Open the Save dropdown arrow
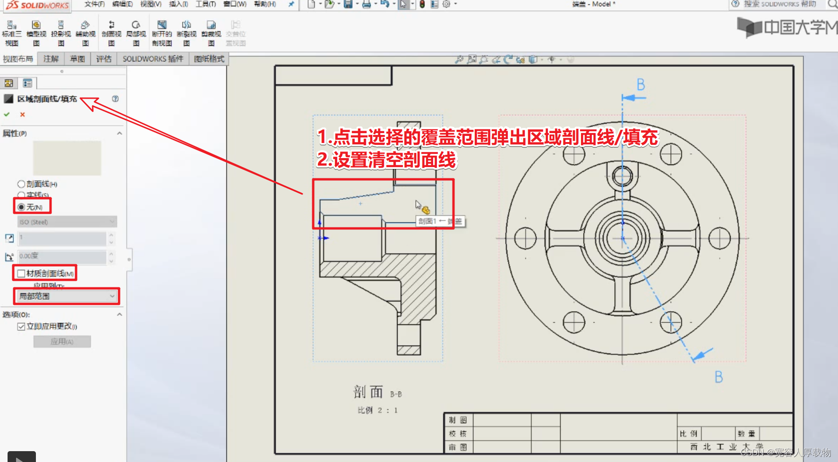 point(357,4)
